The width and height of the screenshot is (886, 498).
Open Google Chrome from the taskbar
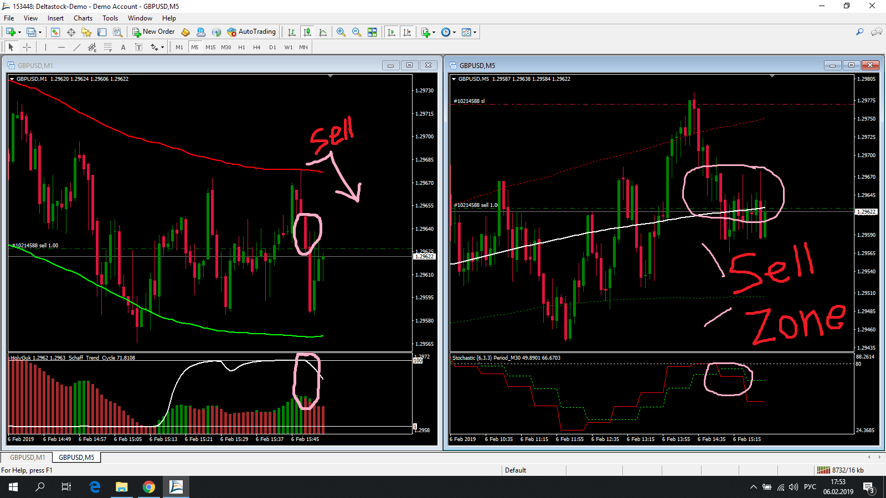pos(148,487)
